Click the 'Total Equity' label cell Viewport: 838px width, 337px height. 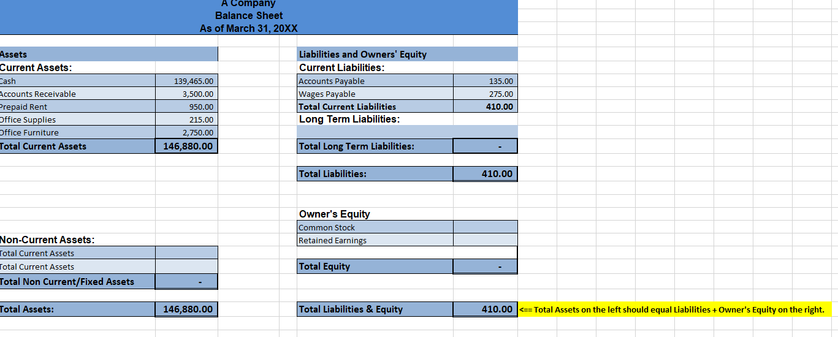tap(375, 267)
